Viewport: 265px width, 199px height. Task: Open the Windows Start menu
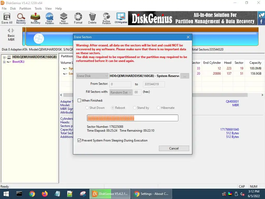[x=6, y=194]
